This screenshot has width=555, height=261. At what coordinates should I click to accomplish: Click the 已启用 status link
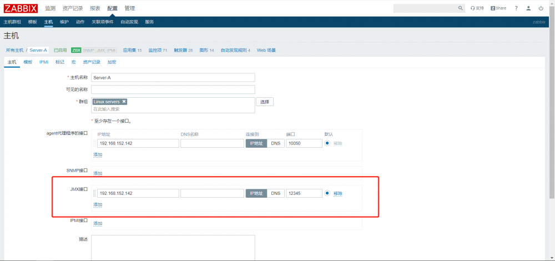coord(60,51)
